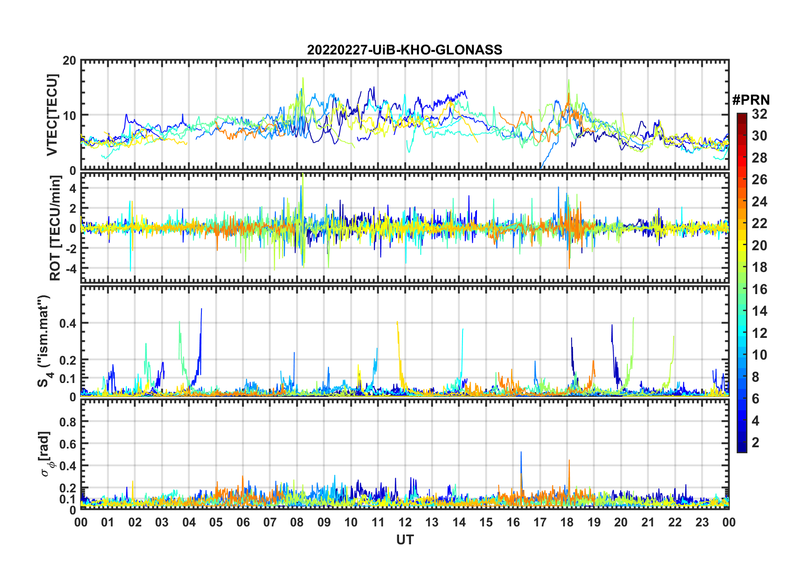Click the ROT [TECU/min] axis label
The image size is (810, 566).
click(x=55, y=228)
